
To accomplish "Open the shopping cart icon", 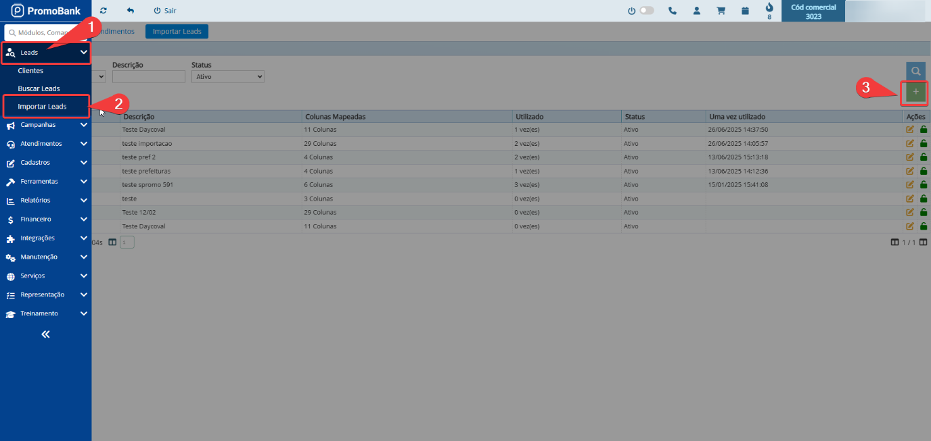I will pyautogui.click(x=721, y=11).
